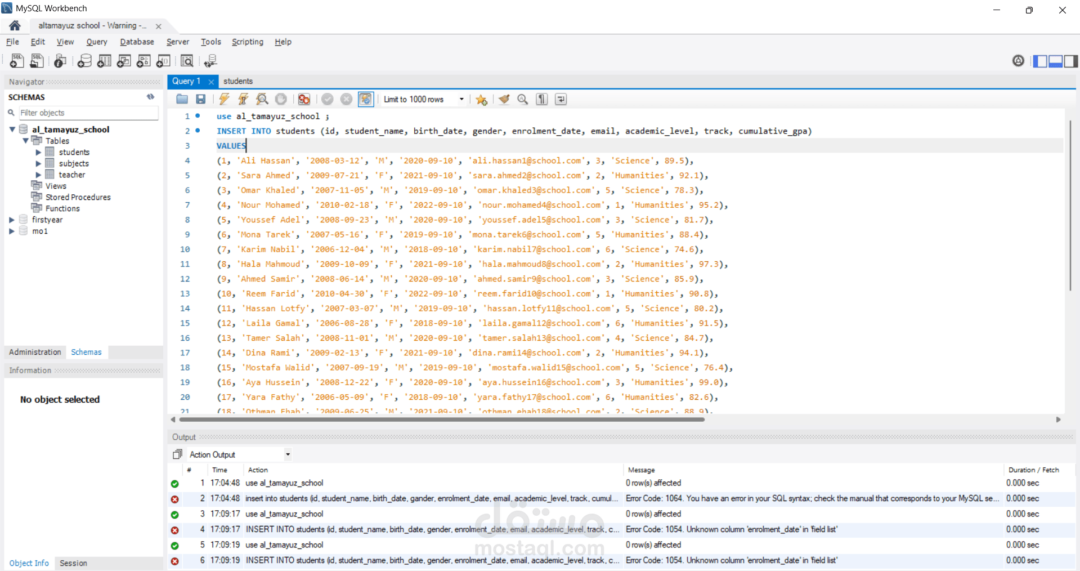The width and height of the screenshot is (1080, 571).
Task: Toggle word wrapping in editor
Action: (561, 99)
